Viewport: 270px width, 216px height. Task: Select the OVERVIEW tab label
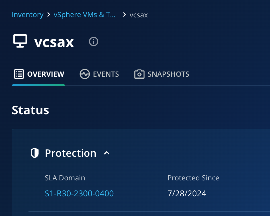(x=46, y=74)
